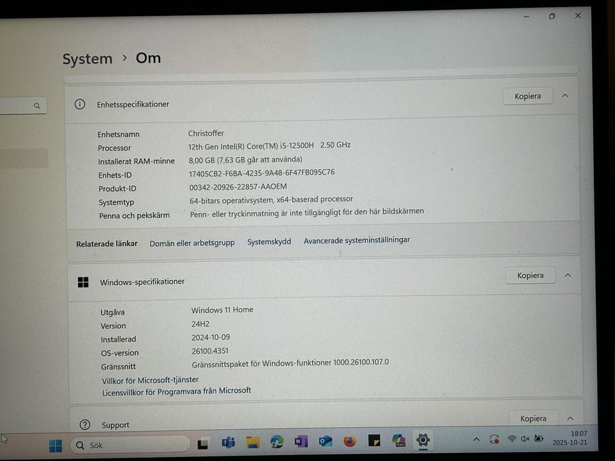Open OneNote from the taskbar
615x461 pixels.
point(301,441)
